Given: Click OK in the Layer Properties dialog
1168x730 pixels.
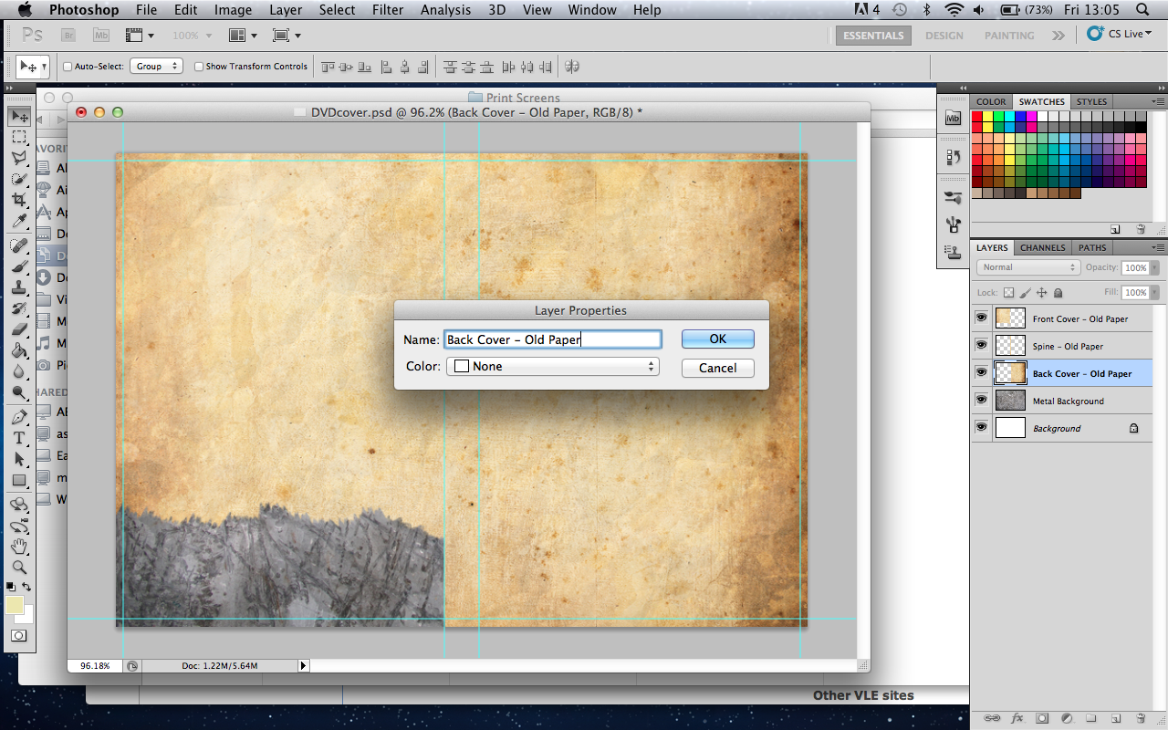Looking at the screenshot, I should [x=717, y=339].
